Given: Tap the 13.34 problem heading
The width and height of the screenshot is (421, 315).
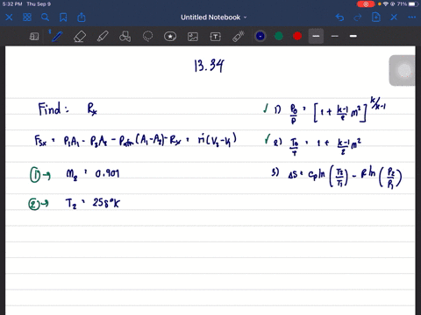Looking at the screenshot, I should 210,66.
